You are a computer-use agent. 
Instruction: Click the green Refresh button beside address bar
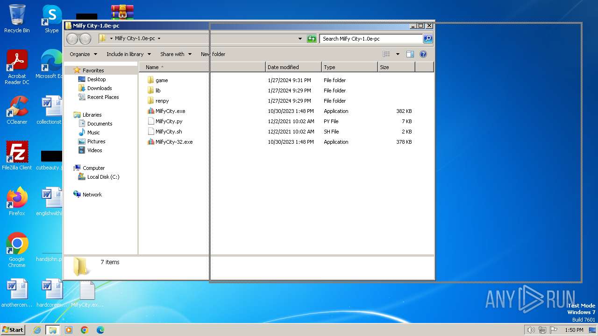(x=312, y=39)
